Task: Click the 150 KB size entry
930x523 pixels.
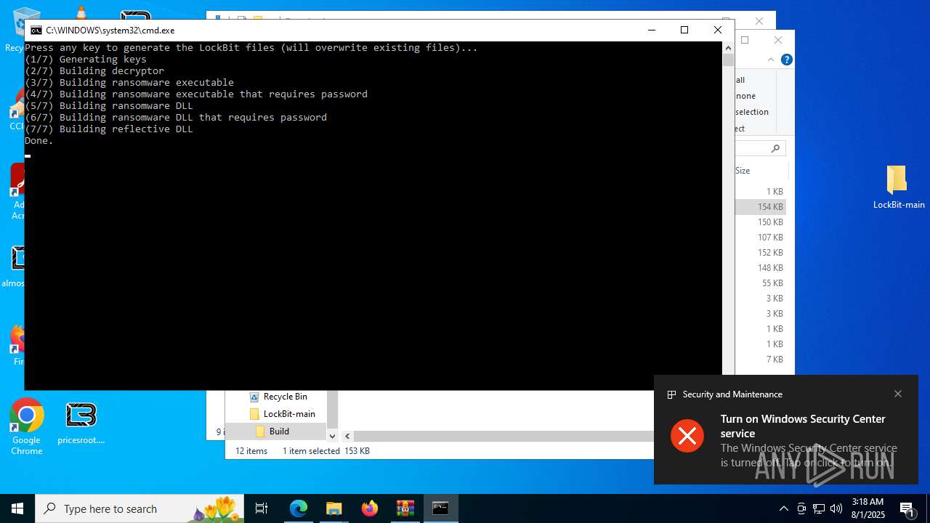Action: pyautogui.click(x=770, y=222)
